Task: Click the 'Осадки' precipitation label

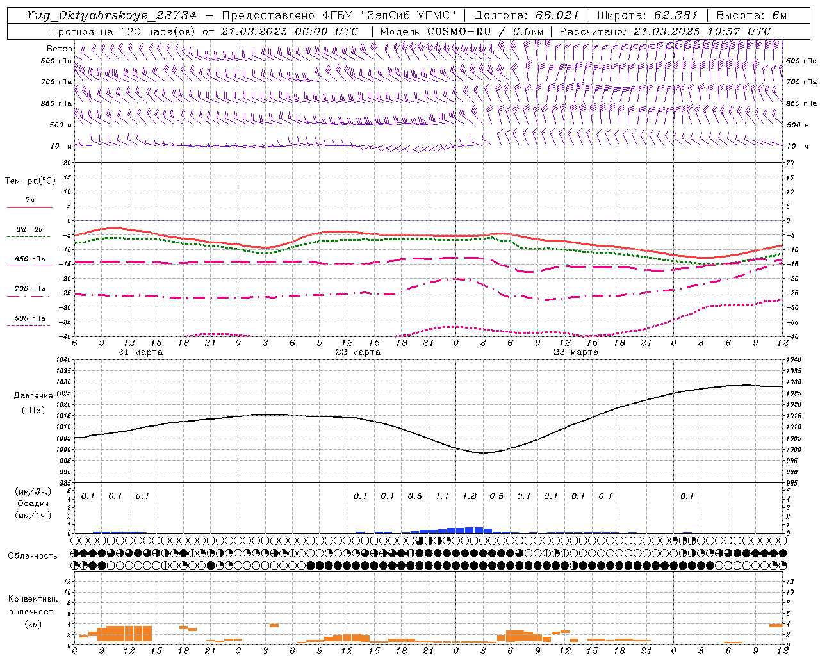Action: point(33,504)
